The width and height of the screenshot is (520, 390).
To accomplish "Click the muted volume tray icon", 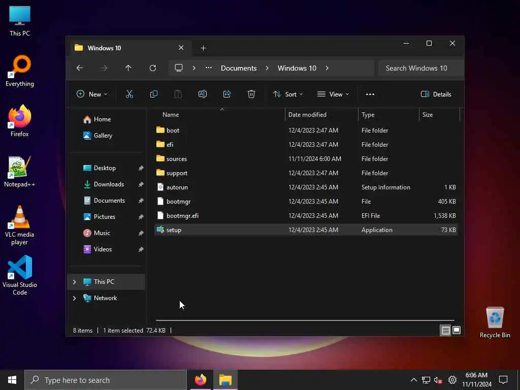I will point(438,380).
